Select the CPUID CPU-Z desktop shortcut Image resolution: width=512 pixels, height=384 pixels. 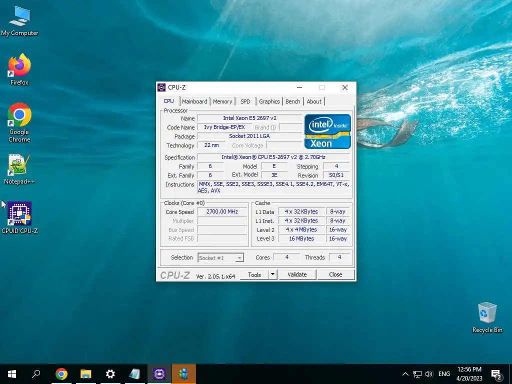(x=19, y=217)
